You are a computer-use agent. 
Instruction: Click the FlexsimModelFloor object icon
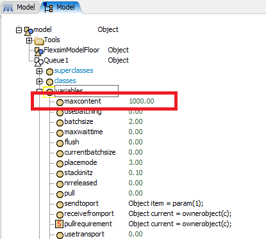click(x=38, y=51)
